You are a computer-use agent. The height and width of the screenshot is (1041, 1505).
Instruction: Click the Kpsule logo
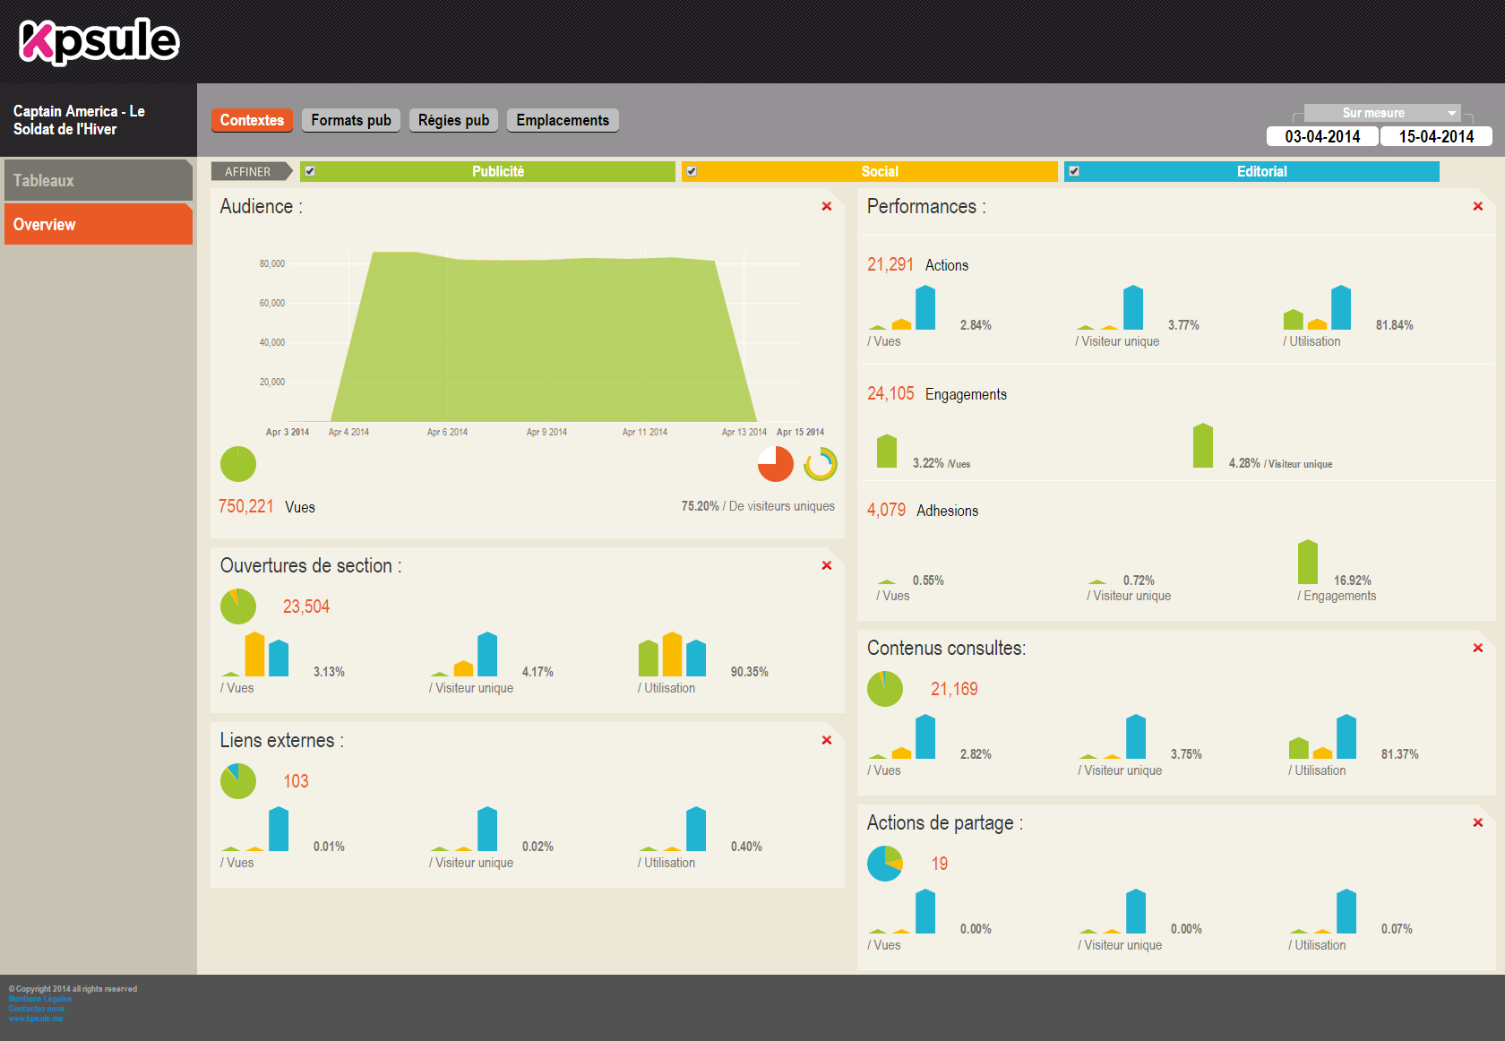[x=99, y=41]
